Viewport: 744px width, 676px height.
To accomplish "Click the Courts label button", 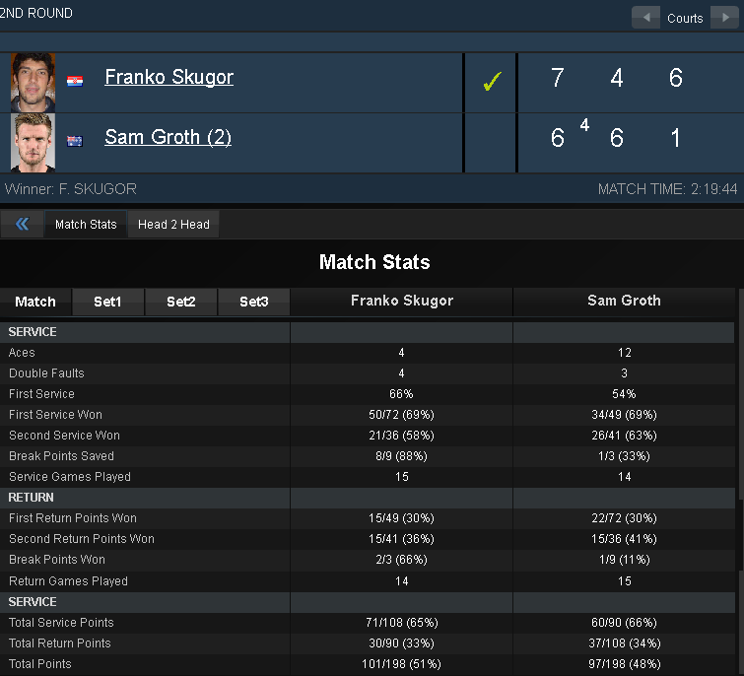I will pos(685,18).
